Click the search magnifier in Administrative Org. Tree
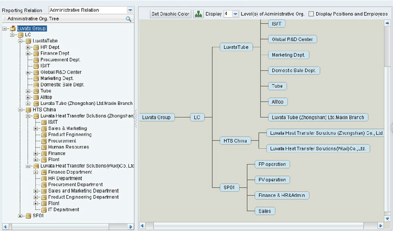The width and height of the screenshot is (393, 231). (128, 19)
